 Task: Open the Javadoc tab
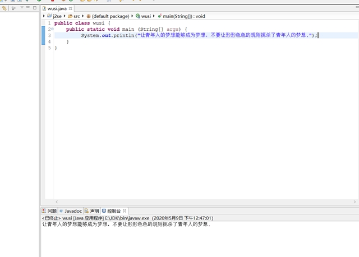pyautogui.click(x=73, y=211)
